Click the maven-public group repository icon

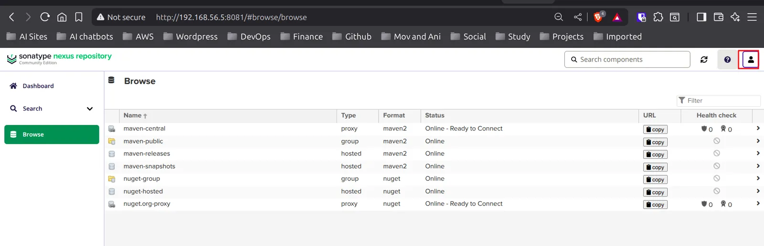(112, 141)
